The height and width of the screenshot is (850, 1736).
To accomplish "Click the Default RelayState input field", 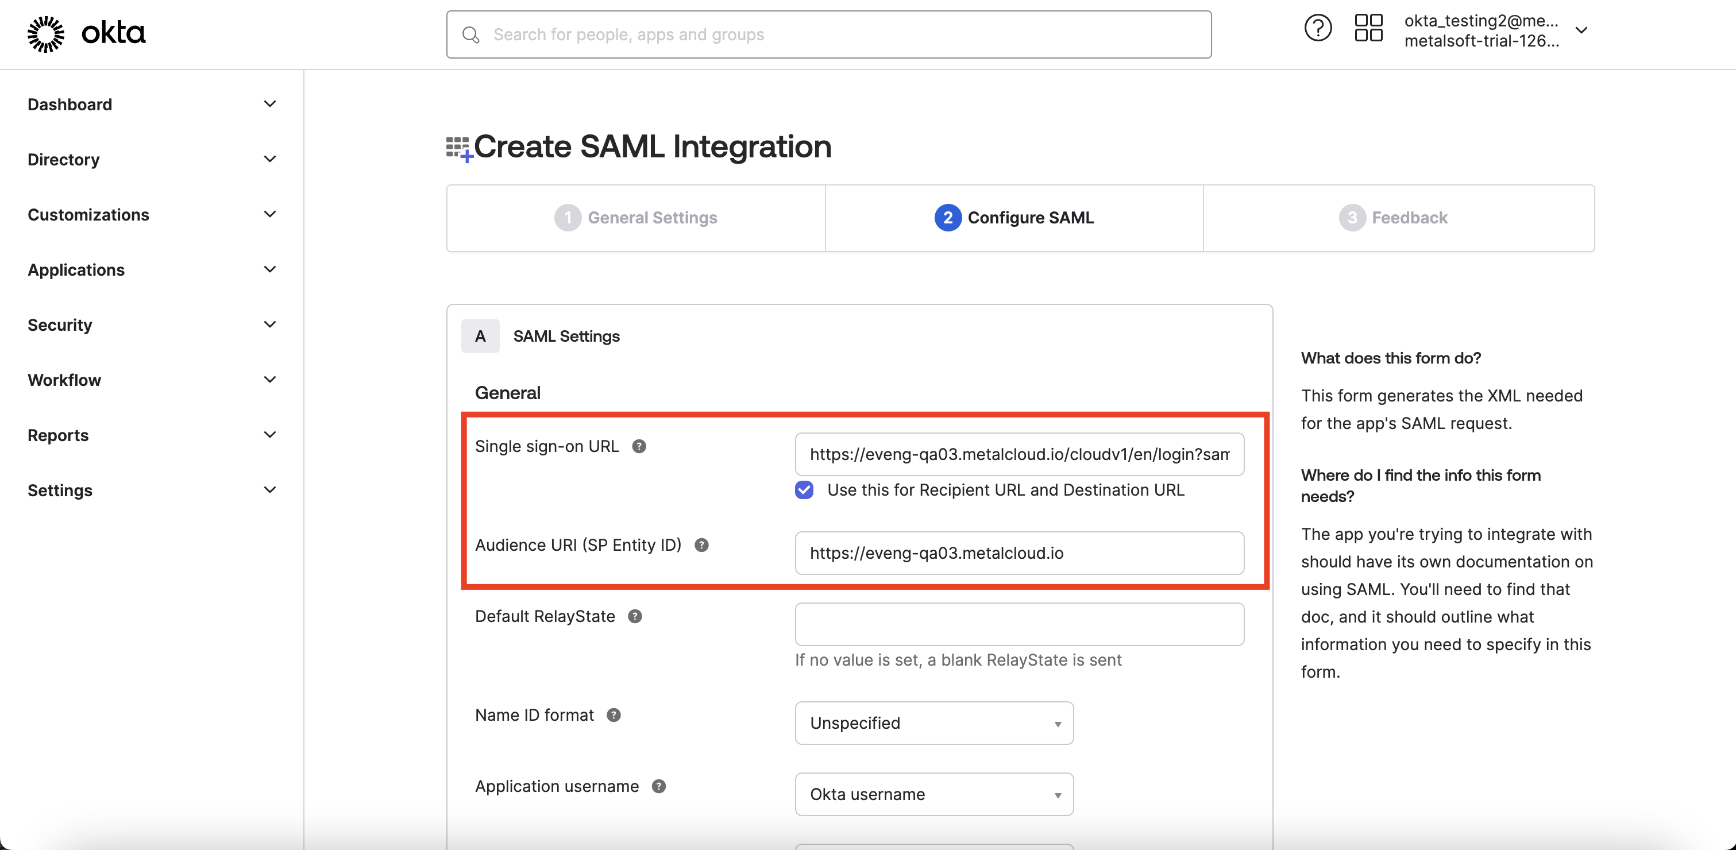I will click(1019, 624).
